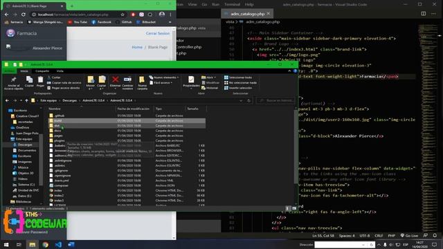Go back with Explorer back arrow
This screenshot has height=249, width=443.
(x=7, y=100)
